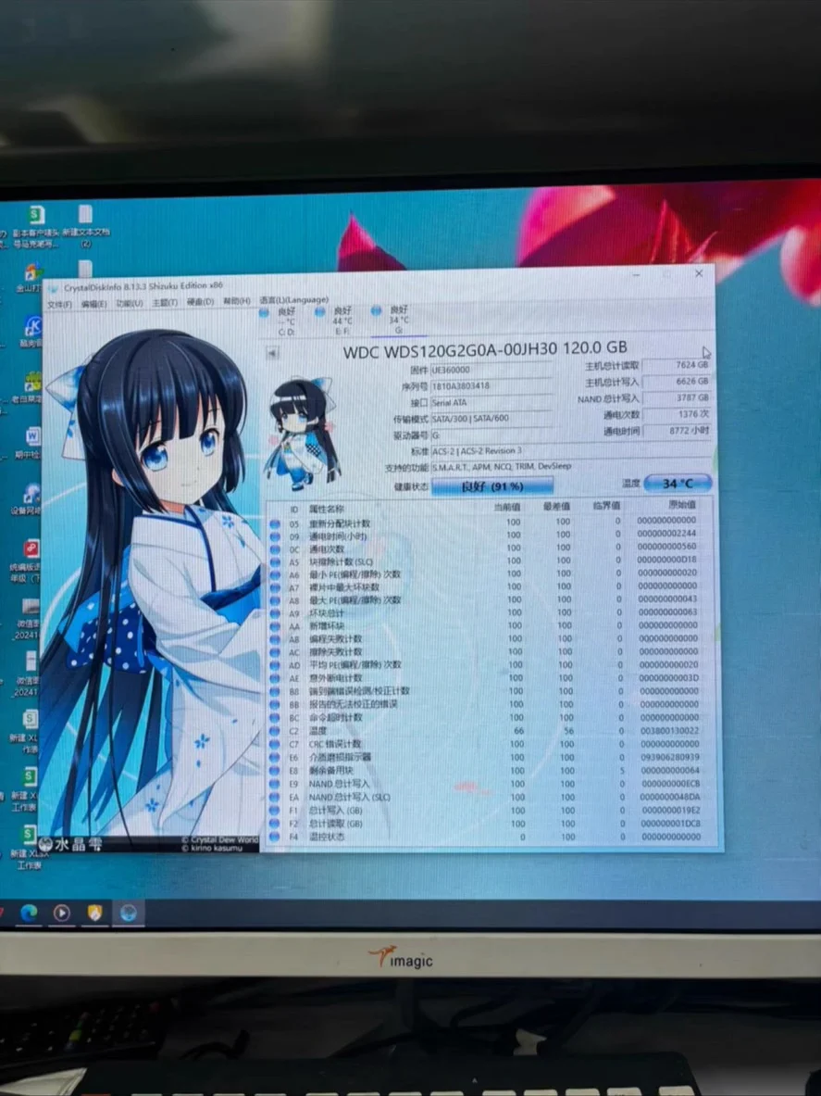
Task: Open the 主题(T) menu
Action: point(165,303)
